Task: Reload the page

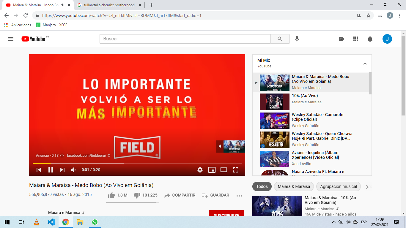Action: pos(26,15)
